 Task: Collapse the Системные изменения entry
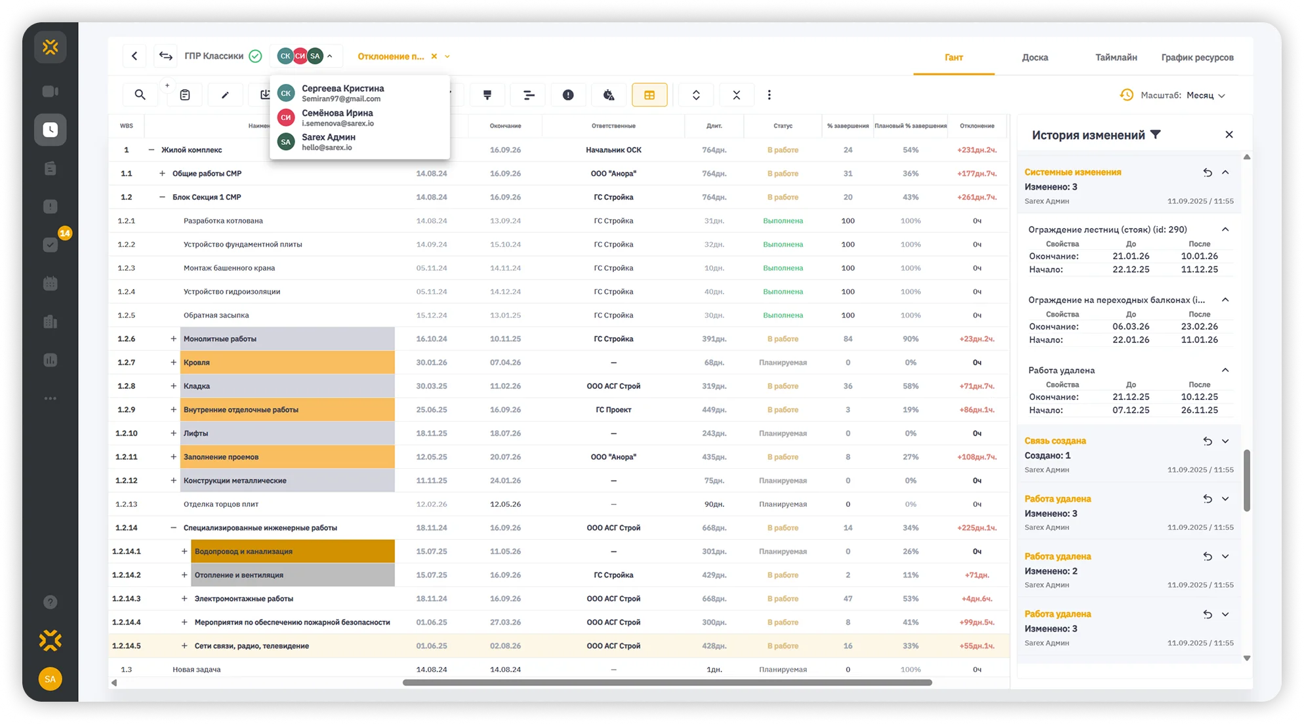coord(1225,172)
